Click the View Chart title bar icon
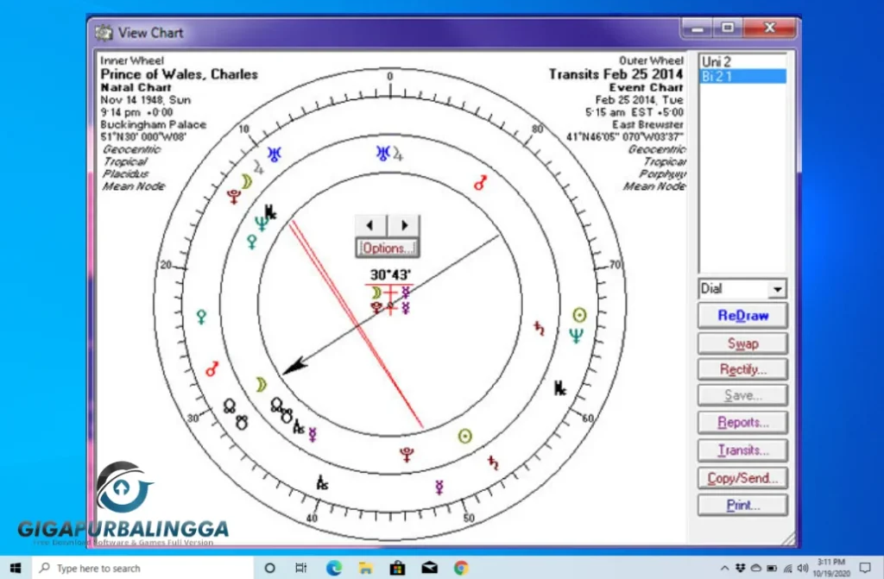 [x=104, y=33]
